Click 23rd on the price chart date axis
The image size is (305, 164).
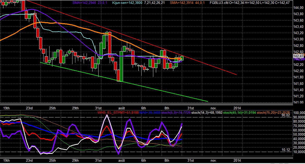pos(29,108)
